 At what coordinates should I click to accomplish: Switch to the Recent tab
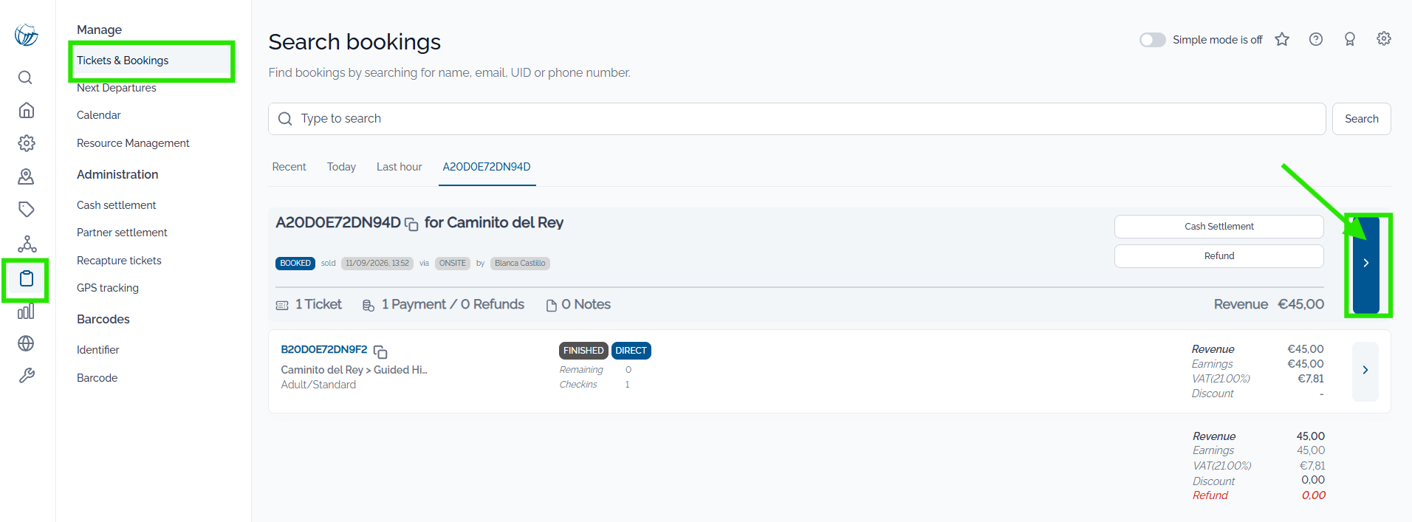tap(289, 167)
